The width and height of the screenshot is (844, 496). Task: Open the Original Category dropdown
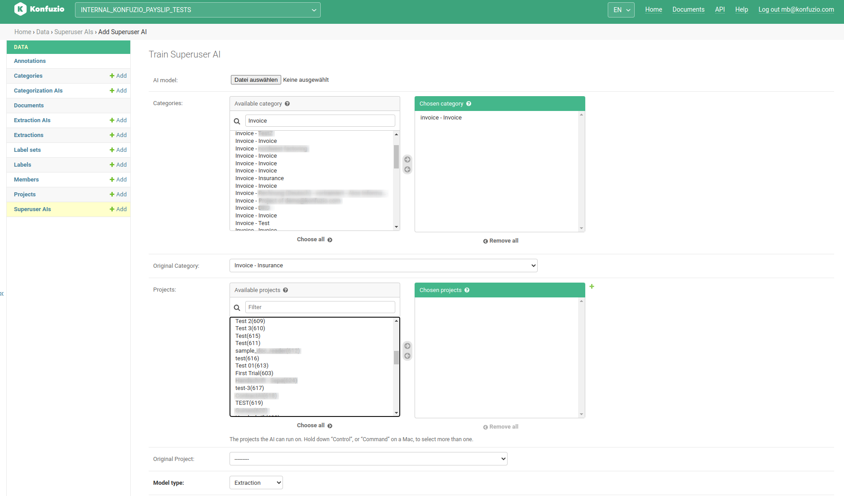coord(383,266)
